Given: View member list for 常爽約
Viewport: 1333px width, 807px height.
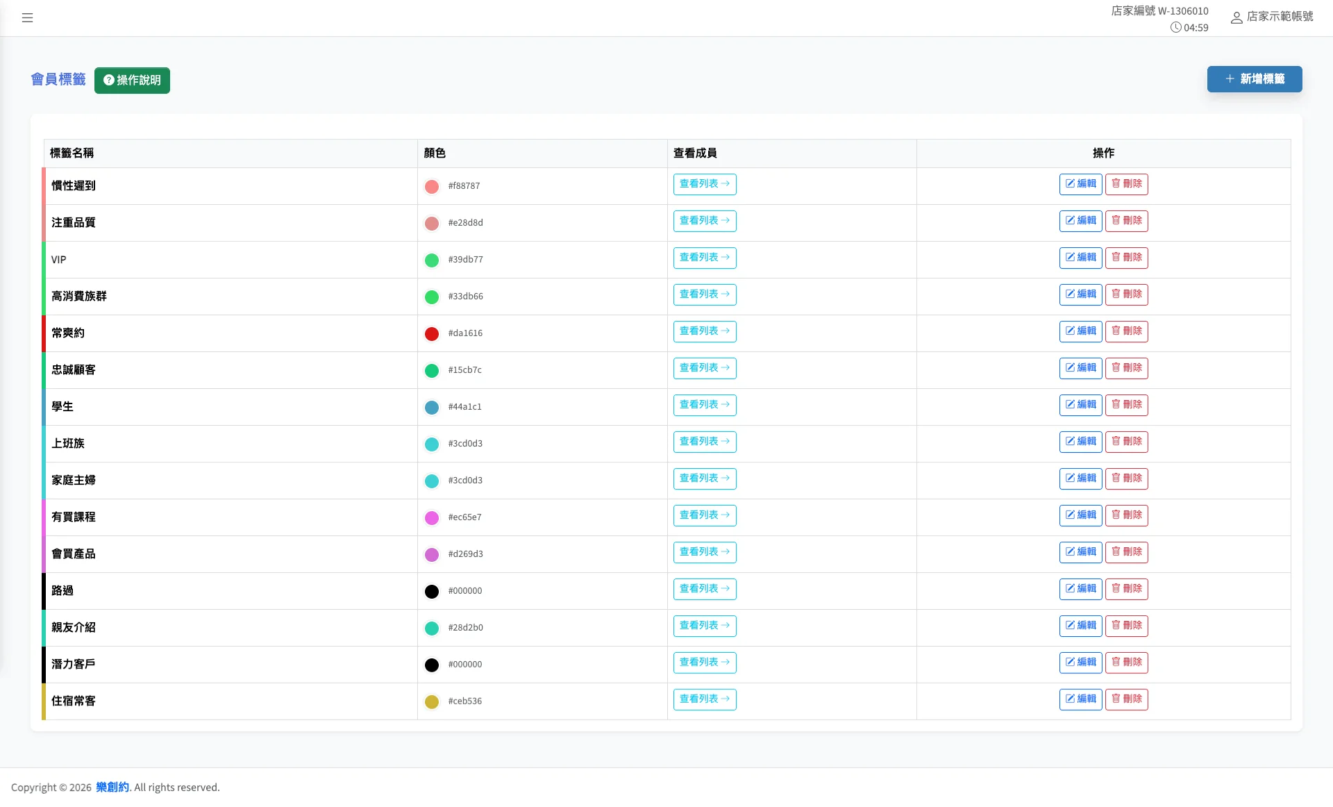Looking at the screenshot, I should (705, 331).
